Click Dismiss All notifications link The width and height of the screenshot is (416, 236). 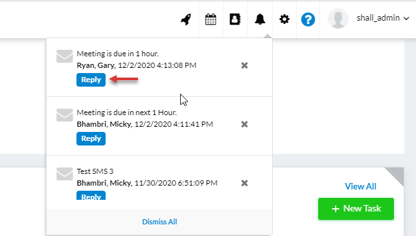point(159,222)
